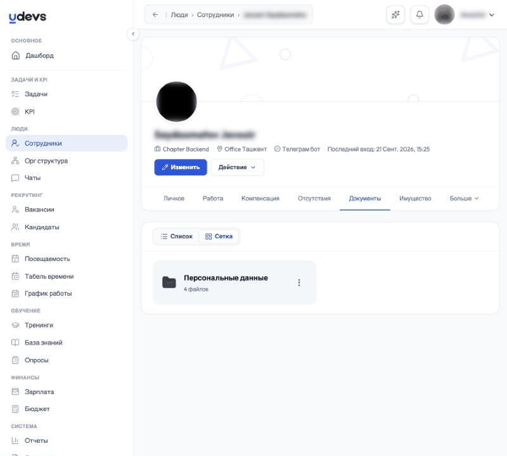
Task: Navigate to Вакансии
Action: pyautogui.click(x=67, y=210)
